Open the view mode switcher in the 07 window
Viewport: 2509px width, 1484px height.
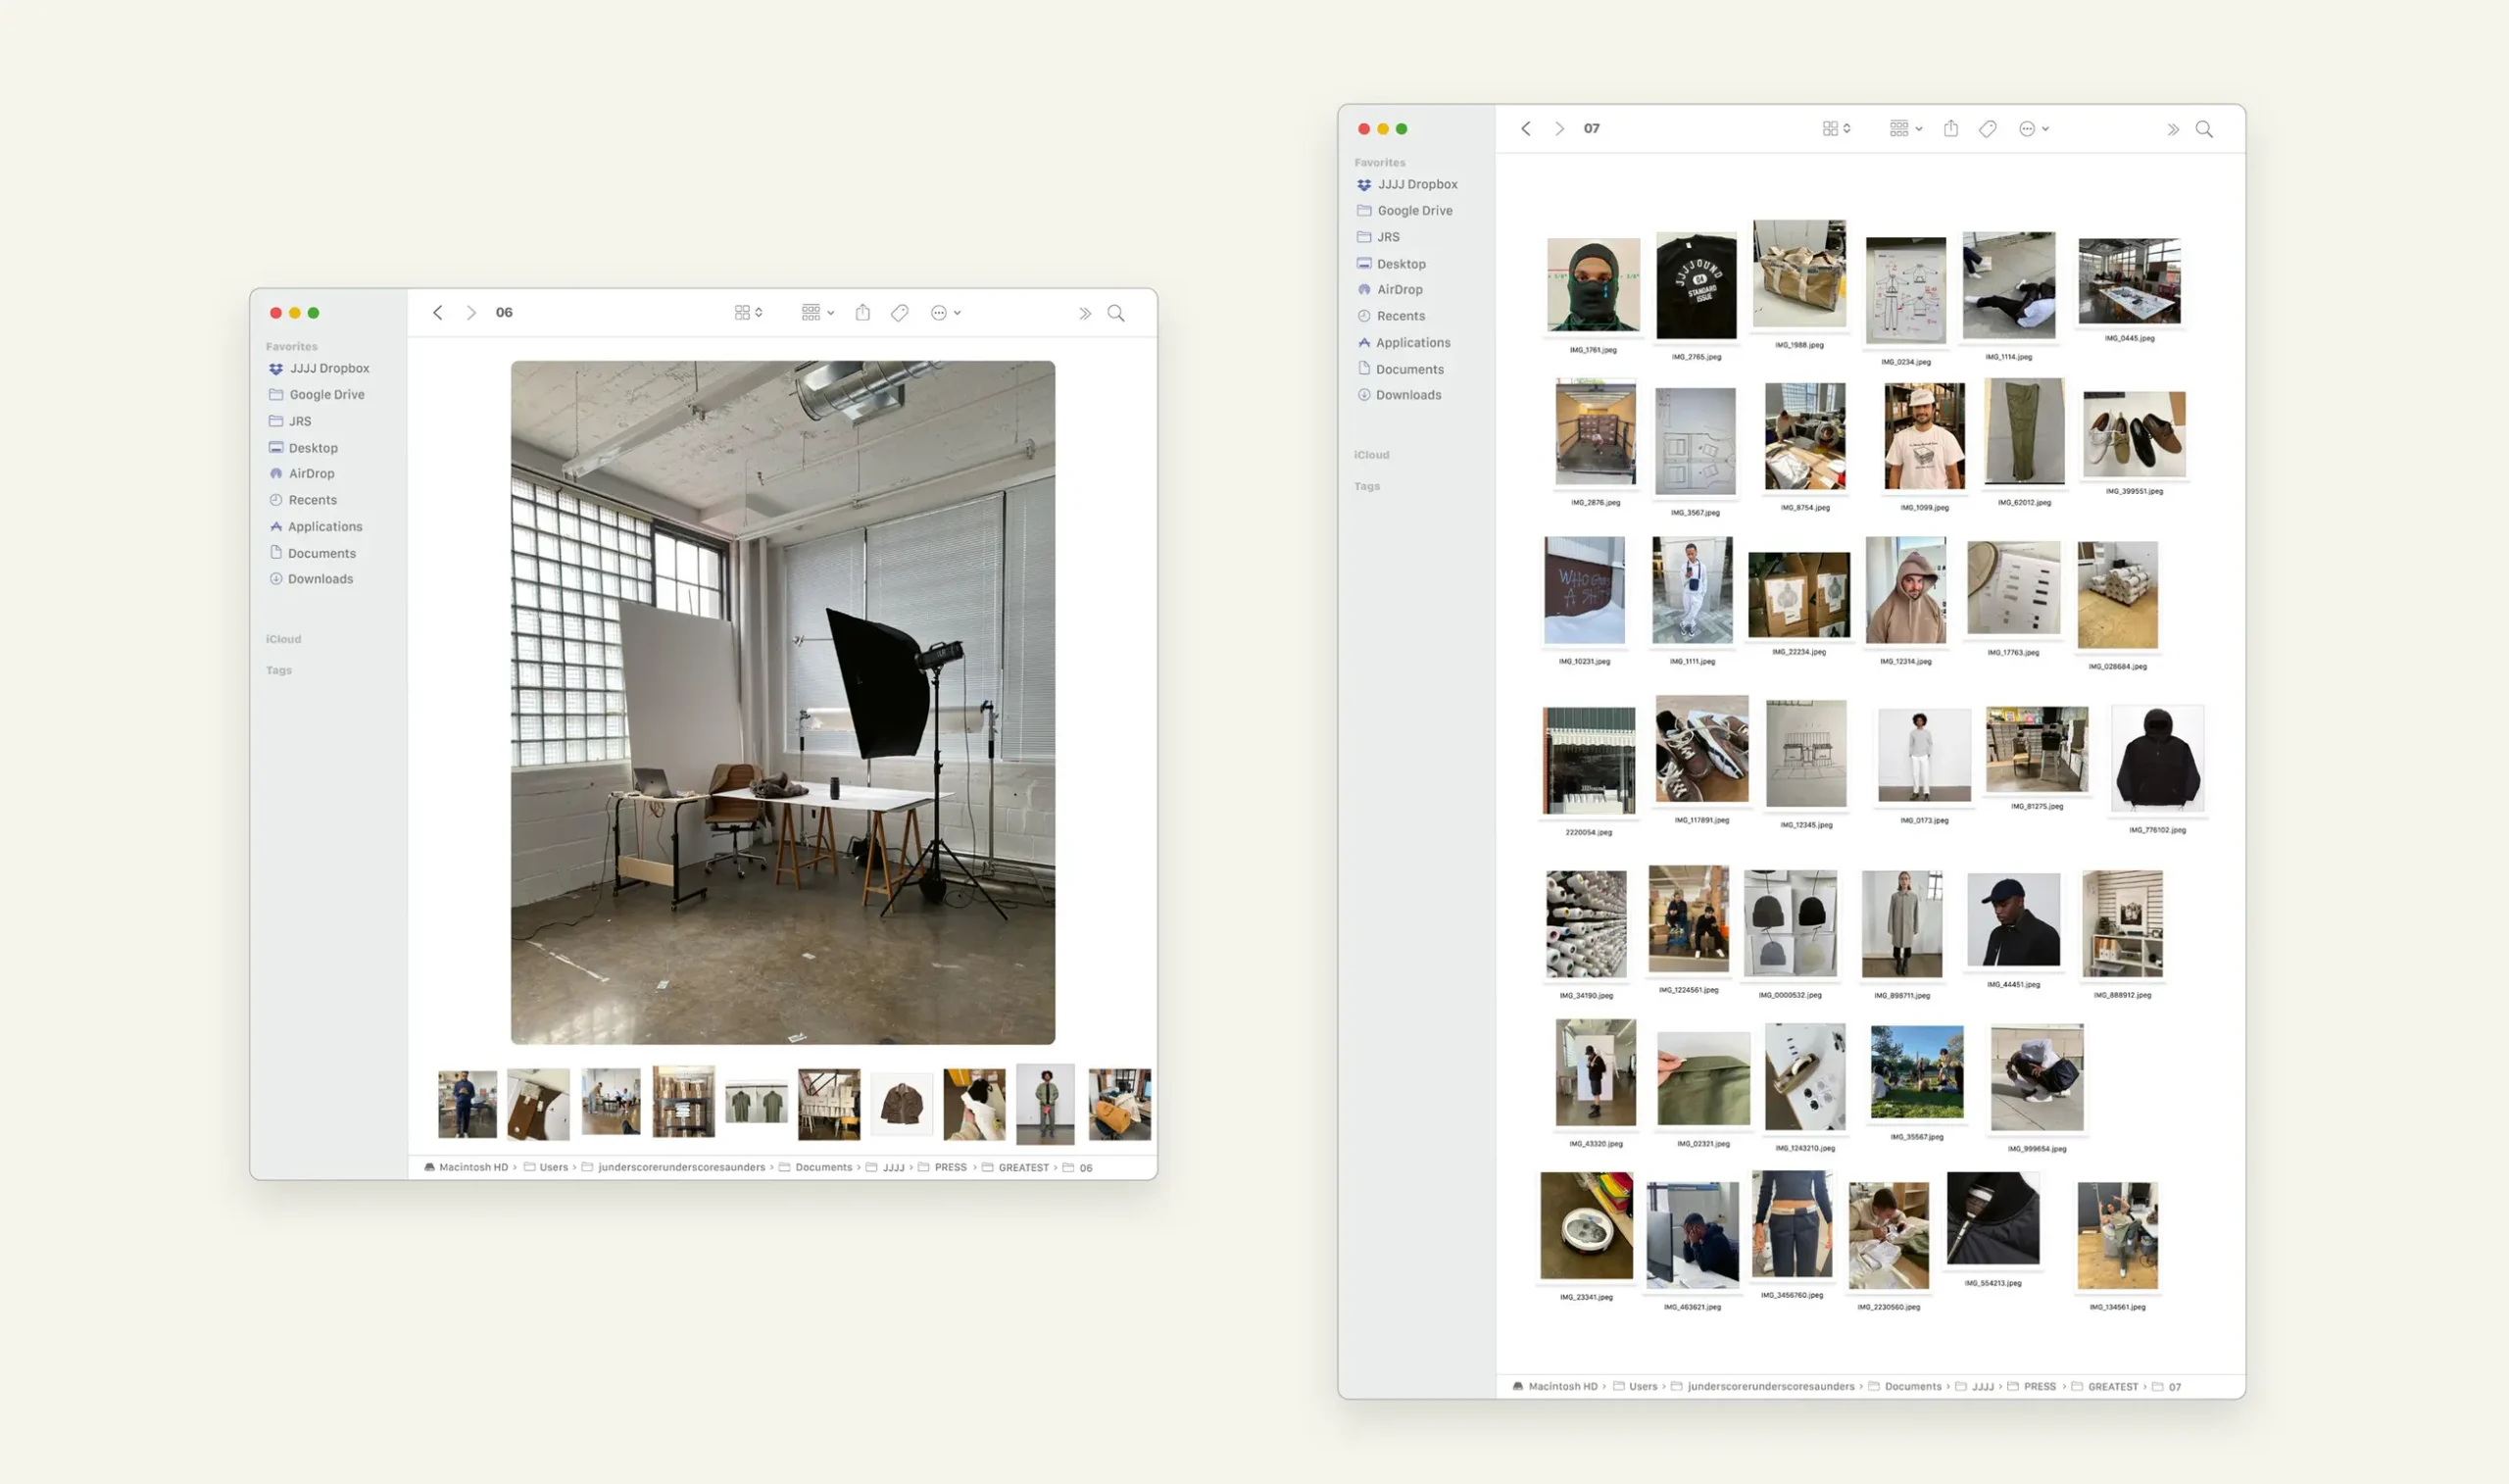click(1837, 129)
